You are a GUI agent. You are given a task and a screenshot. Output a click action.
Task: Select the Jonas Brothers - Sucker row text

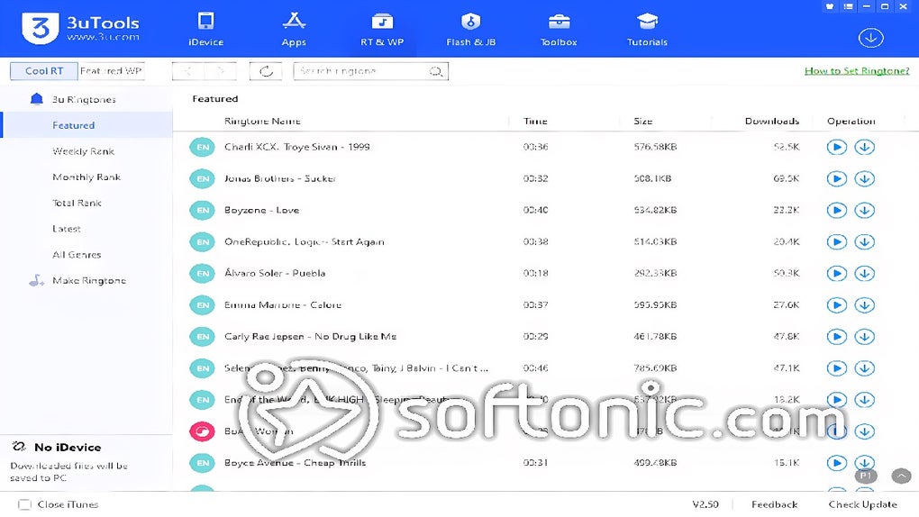point(280,178)
